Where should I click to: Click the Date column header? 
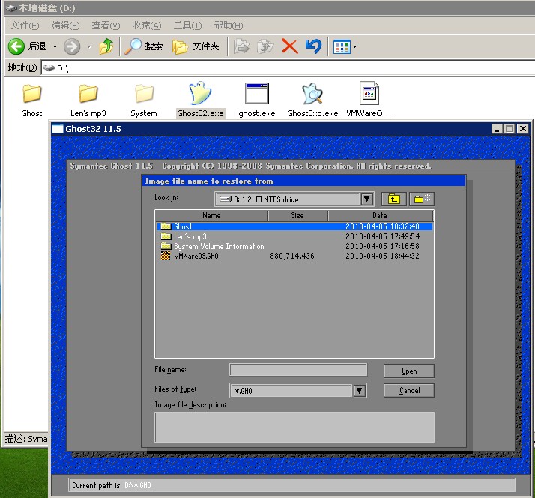[380, 215]
